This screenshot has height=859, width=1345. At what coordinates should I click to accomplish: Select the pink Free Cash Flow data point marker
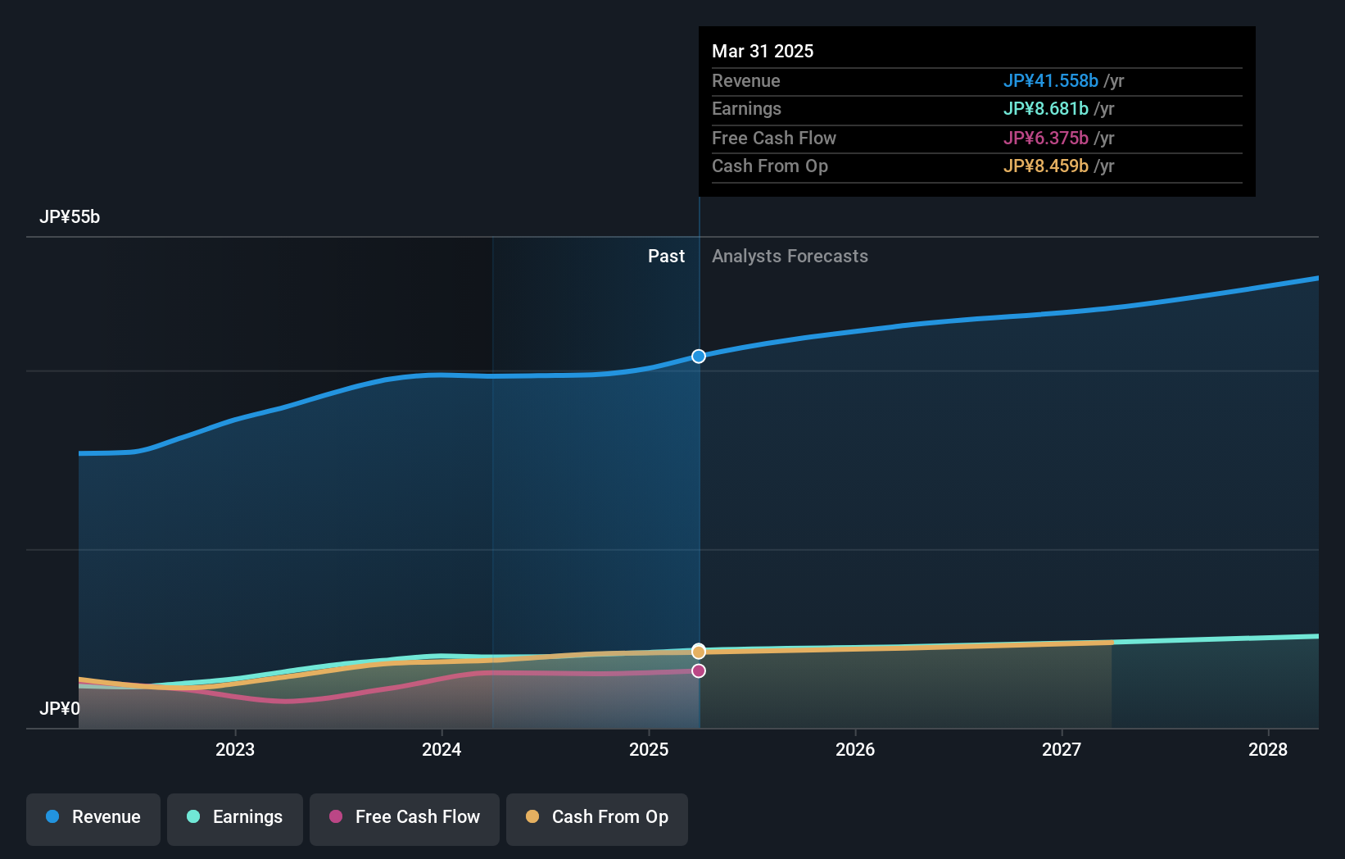pyautogui.click(x=699, y=670)
